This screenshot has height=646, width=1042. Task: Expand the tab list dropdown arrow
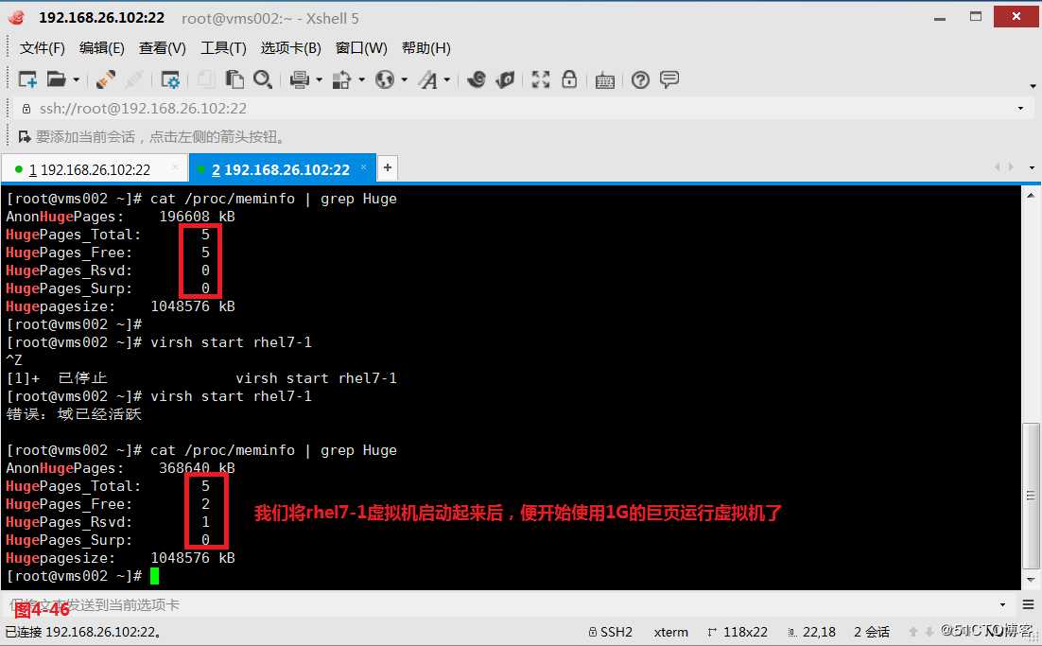[x=1032, y=168]
